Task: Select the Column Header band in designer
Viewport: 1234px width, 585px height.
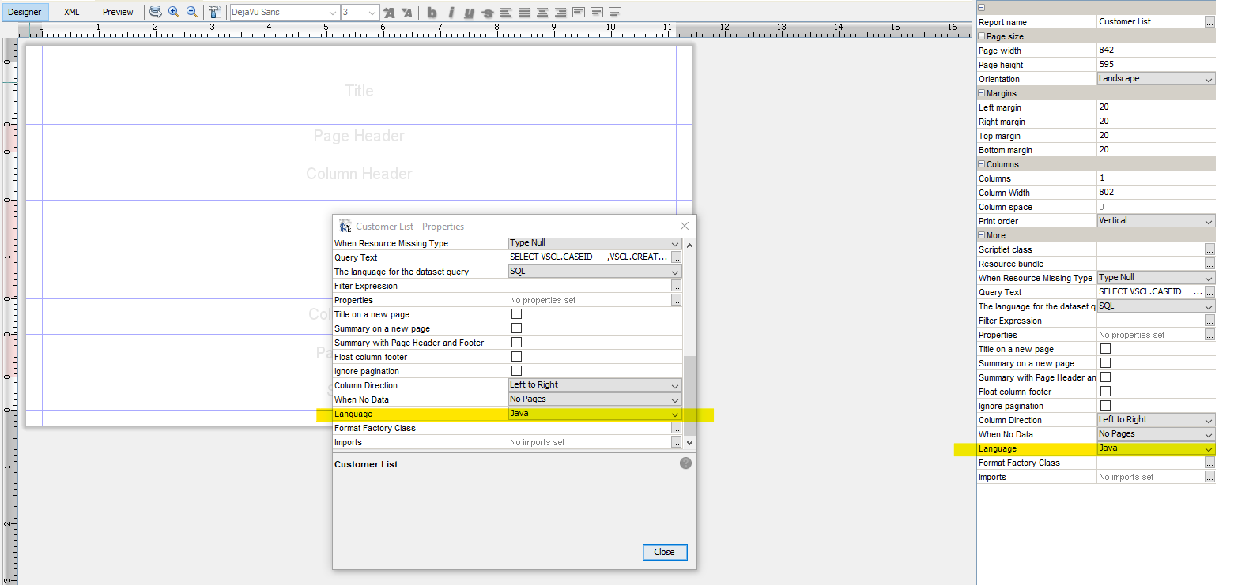Action: coord(359,174)
